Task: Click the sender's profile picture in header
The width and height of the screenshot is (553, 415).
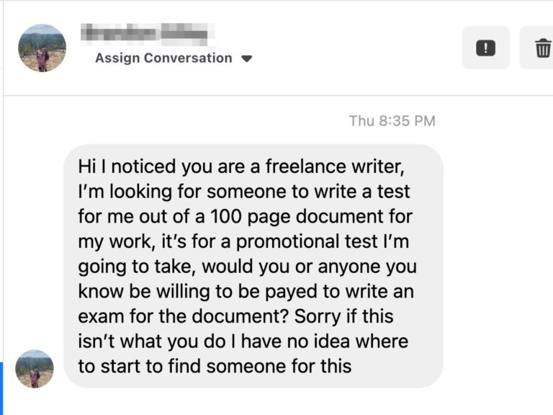Action: coord(42,48)
